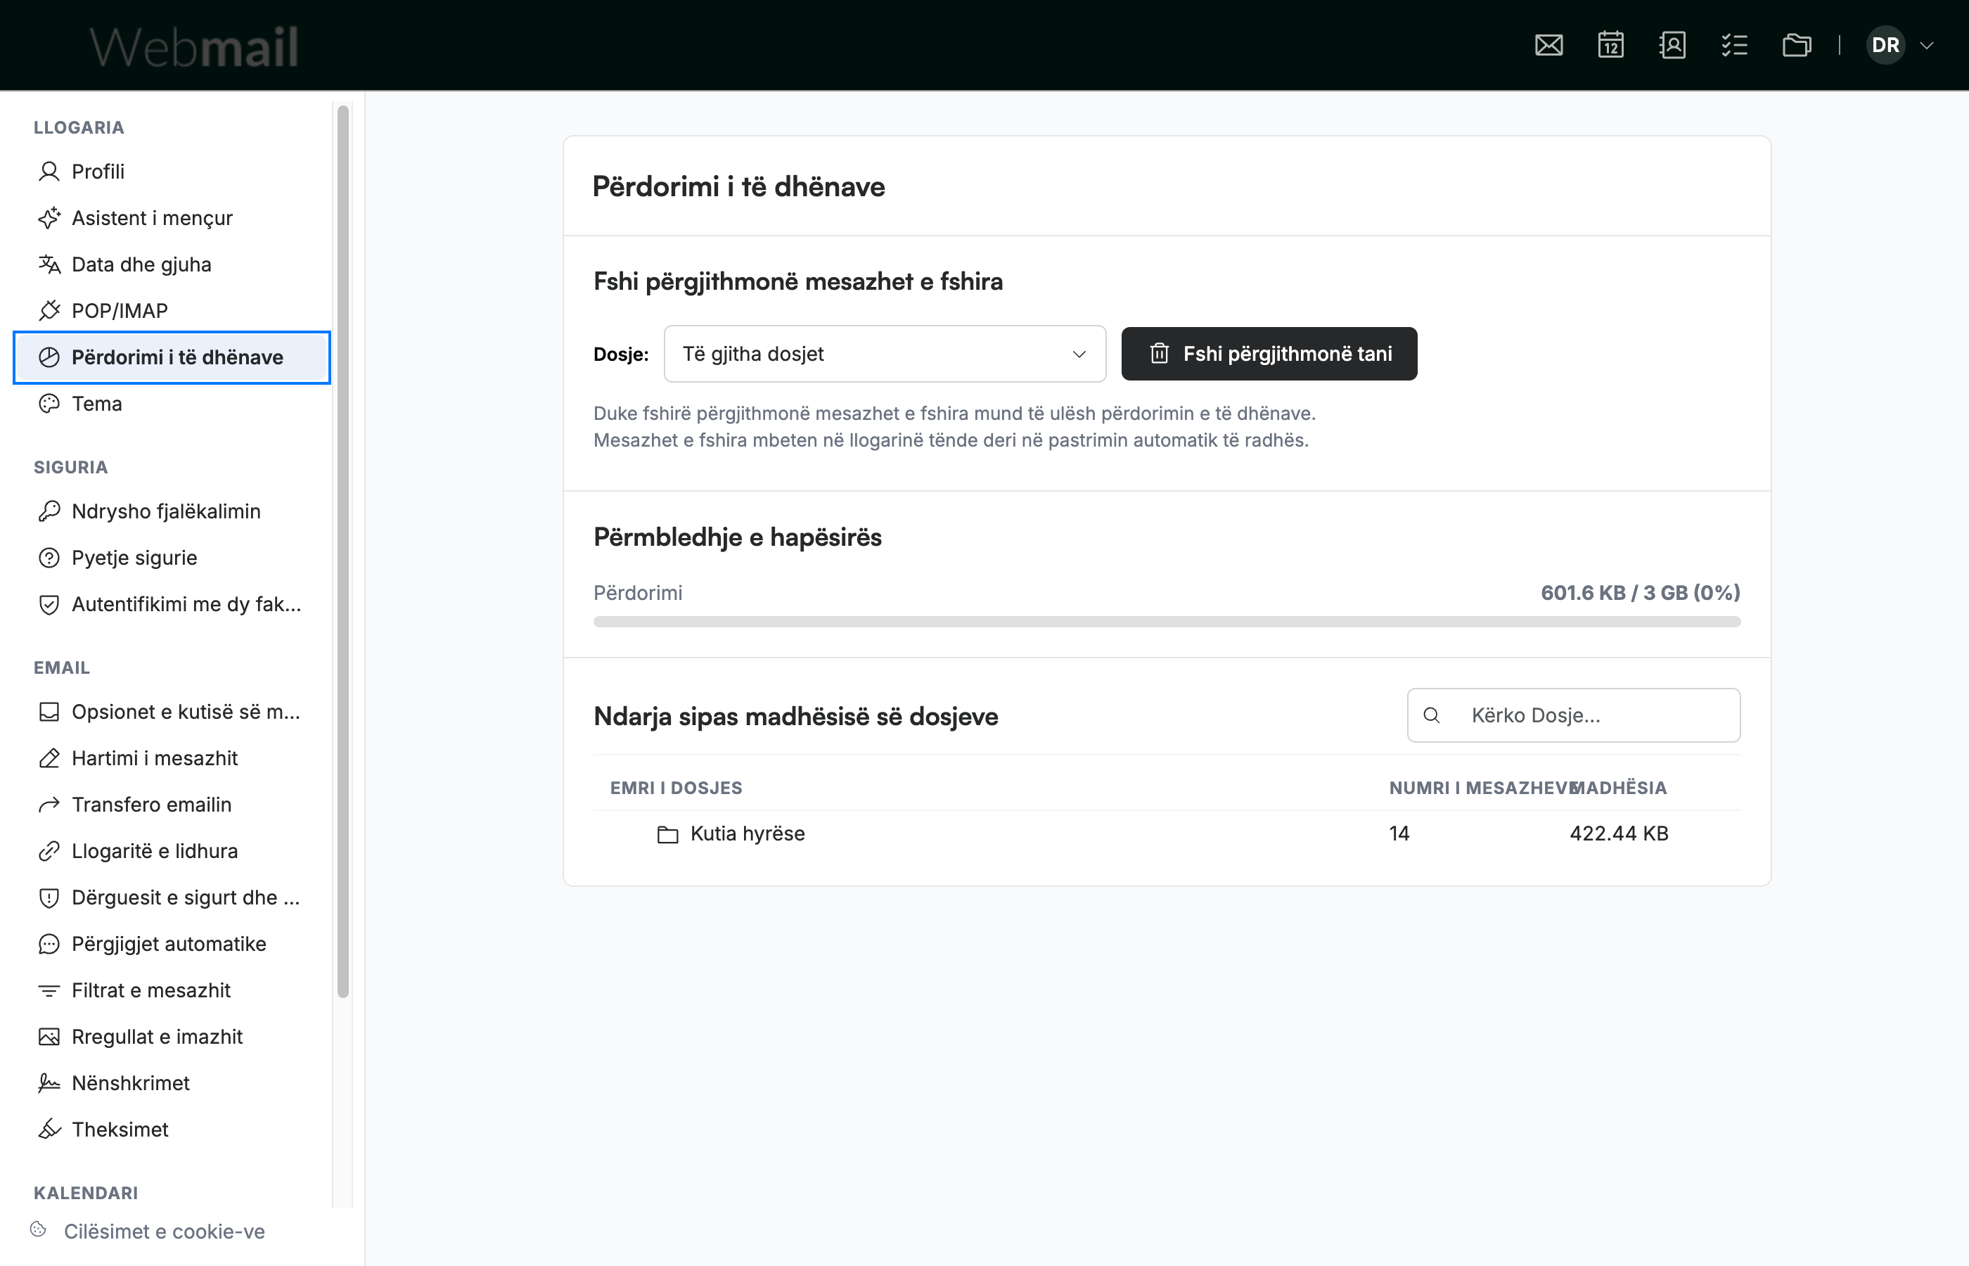Viewport: 1969px width, 1266px height.
Task: Click the Opsionet e kutisë inbox icon
Action: pyautogui.click(x=49, y=712)
